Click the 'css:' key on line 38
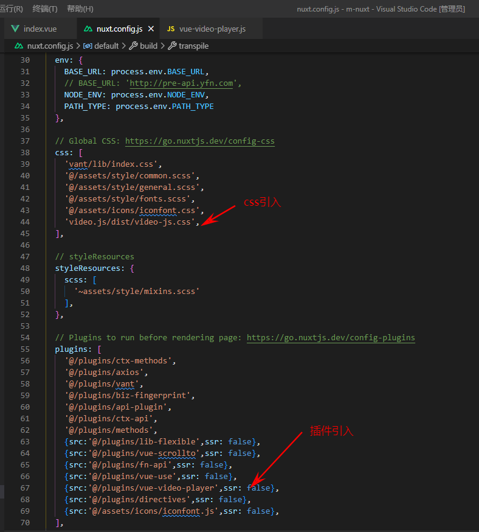 pyautogui.click(x=64, y=153)
